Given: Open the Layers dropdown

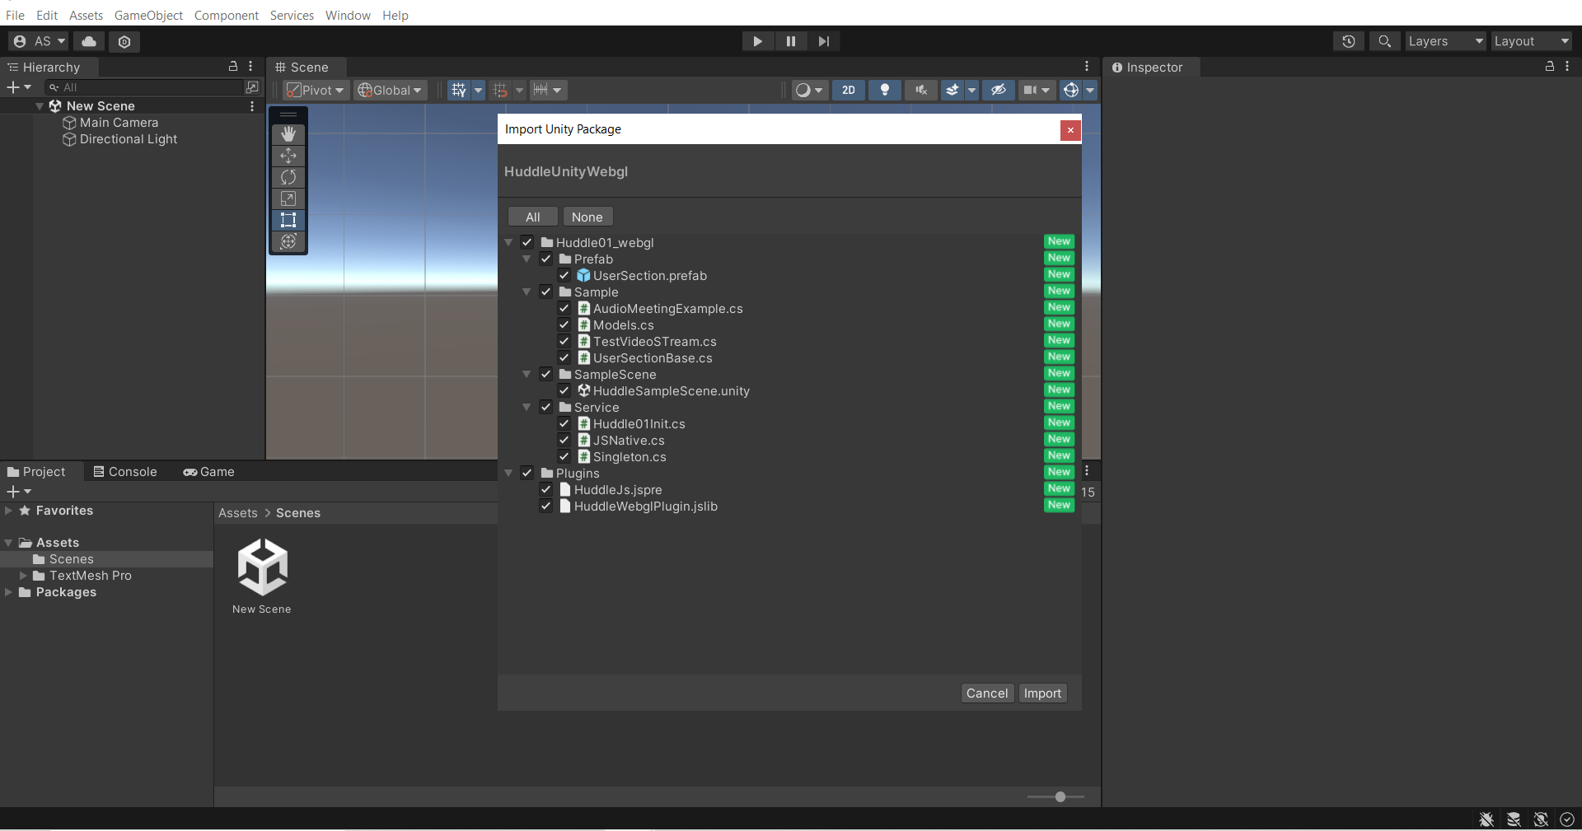Looking at the screenshot, I should [1445, 41].
